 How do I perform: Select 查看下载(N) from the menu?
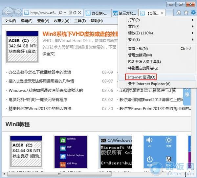(157, 48)
